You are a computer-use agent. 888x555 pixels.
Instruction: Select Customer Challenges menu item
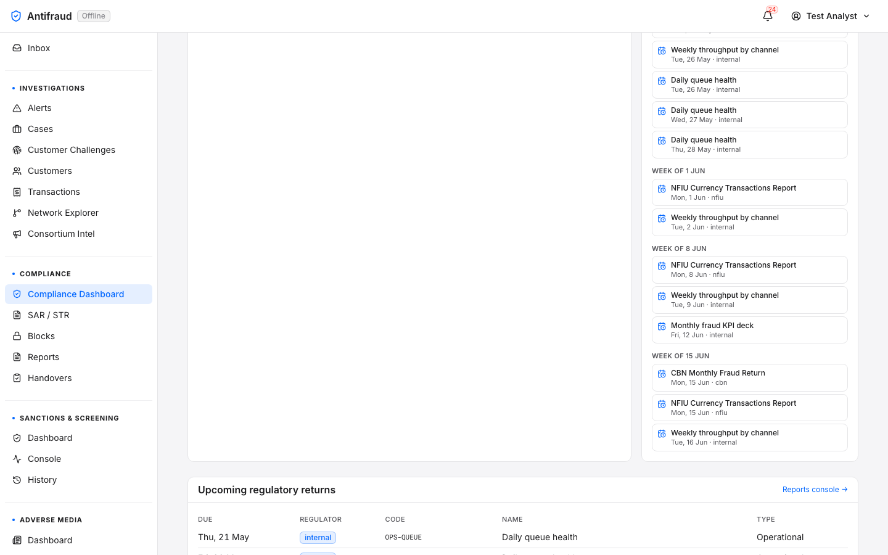pos(78,150)
